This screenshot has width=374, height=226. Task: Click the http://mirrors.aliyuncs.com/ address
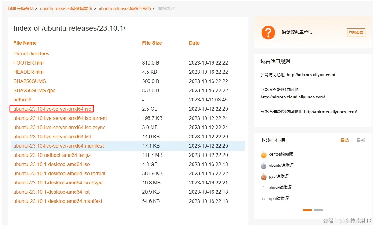pos(331,112)
